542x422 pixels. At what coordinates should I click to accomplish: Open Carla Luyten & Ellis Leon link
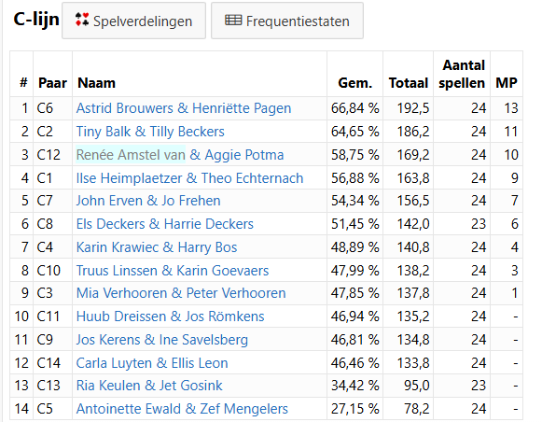(152, 363)
